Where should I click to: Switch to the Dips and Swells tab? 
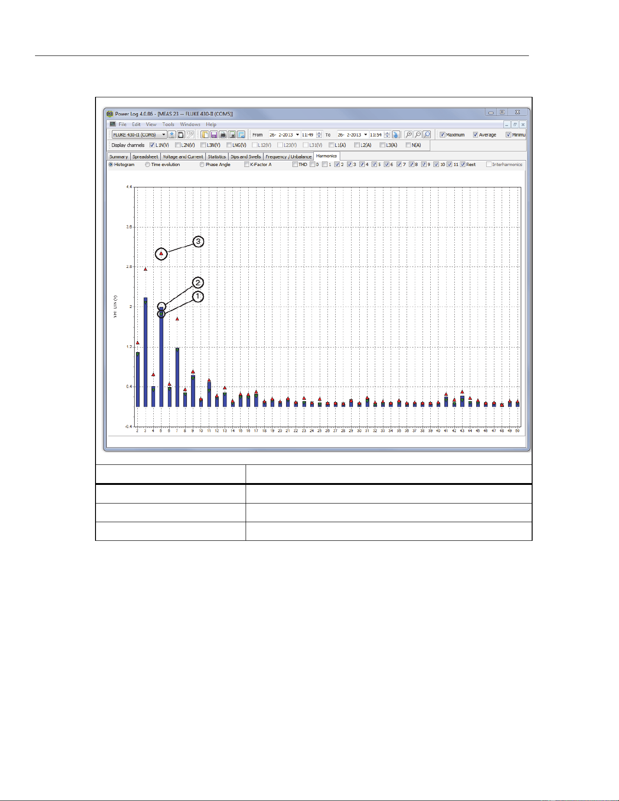point(246,156)
